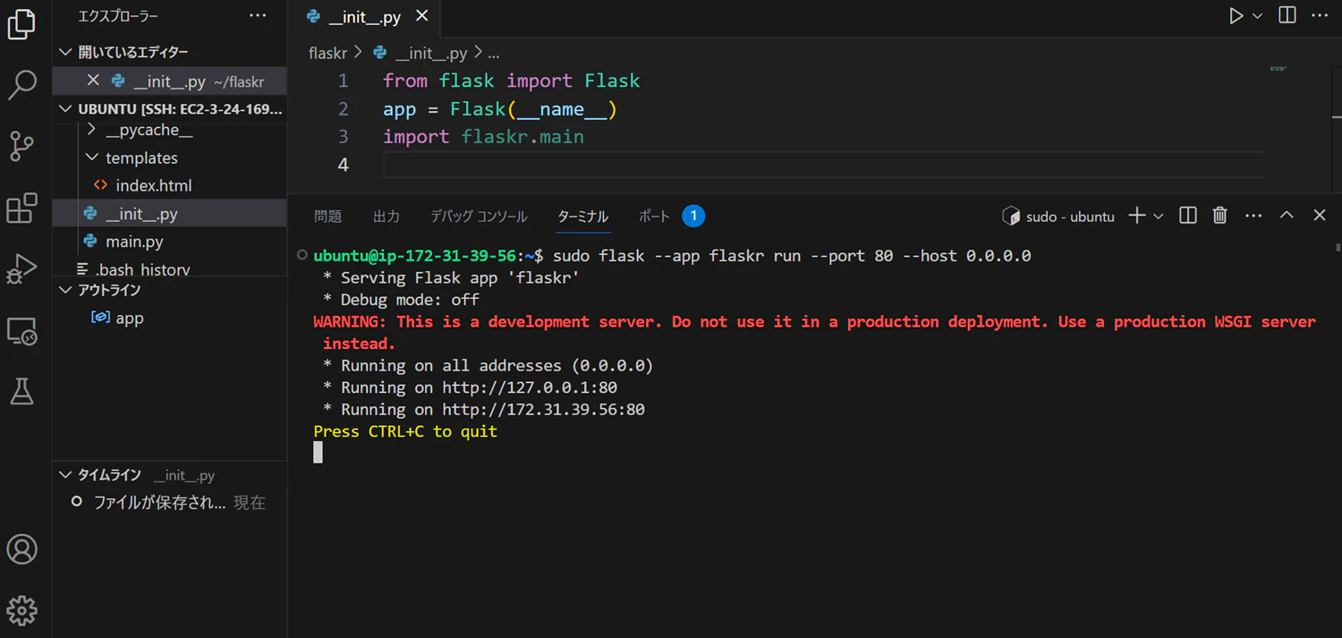Collapse the templates folder
The height and width of the screenshot is (638, 1342).
coord(170,157)
